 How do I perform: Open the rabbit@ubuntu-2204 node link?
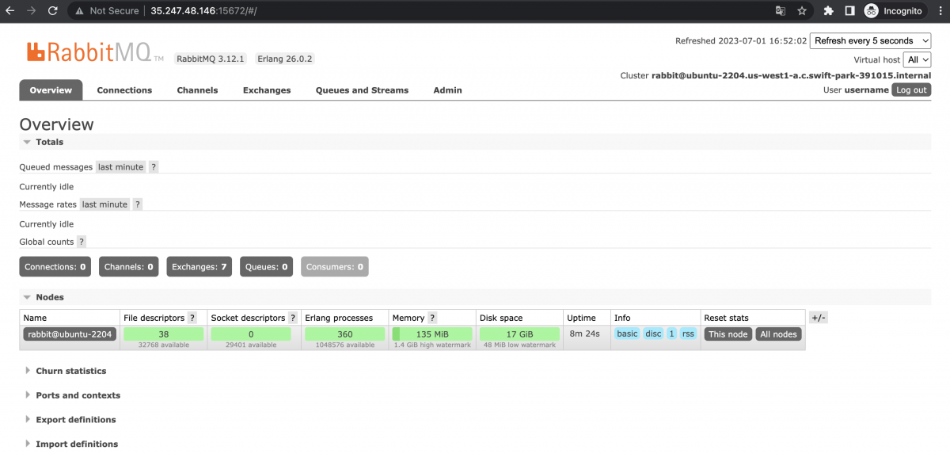pos(70,334)
